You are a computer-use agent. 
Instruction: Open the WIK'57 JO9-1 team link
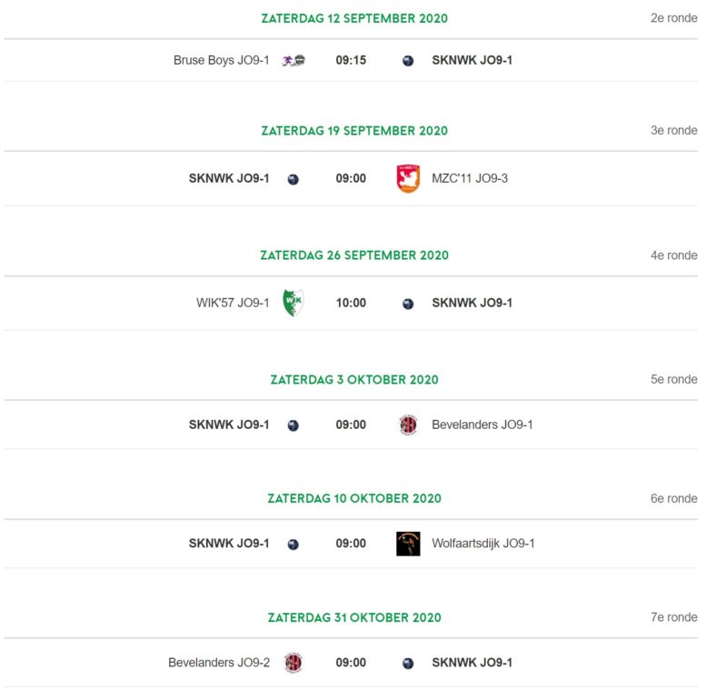(233, 303)
